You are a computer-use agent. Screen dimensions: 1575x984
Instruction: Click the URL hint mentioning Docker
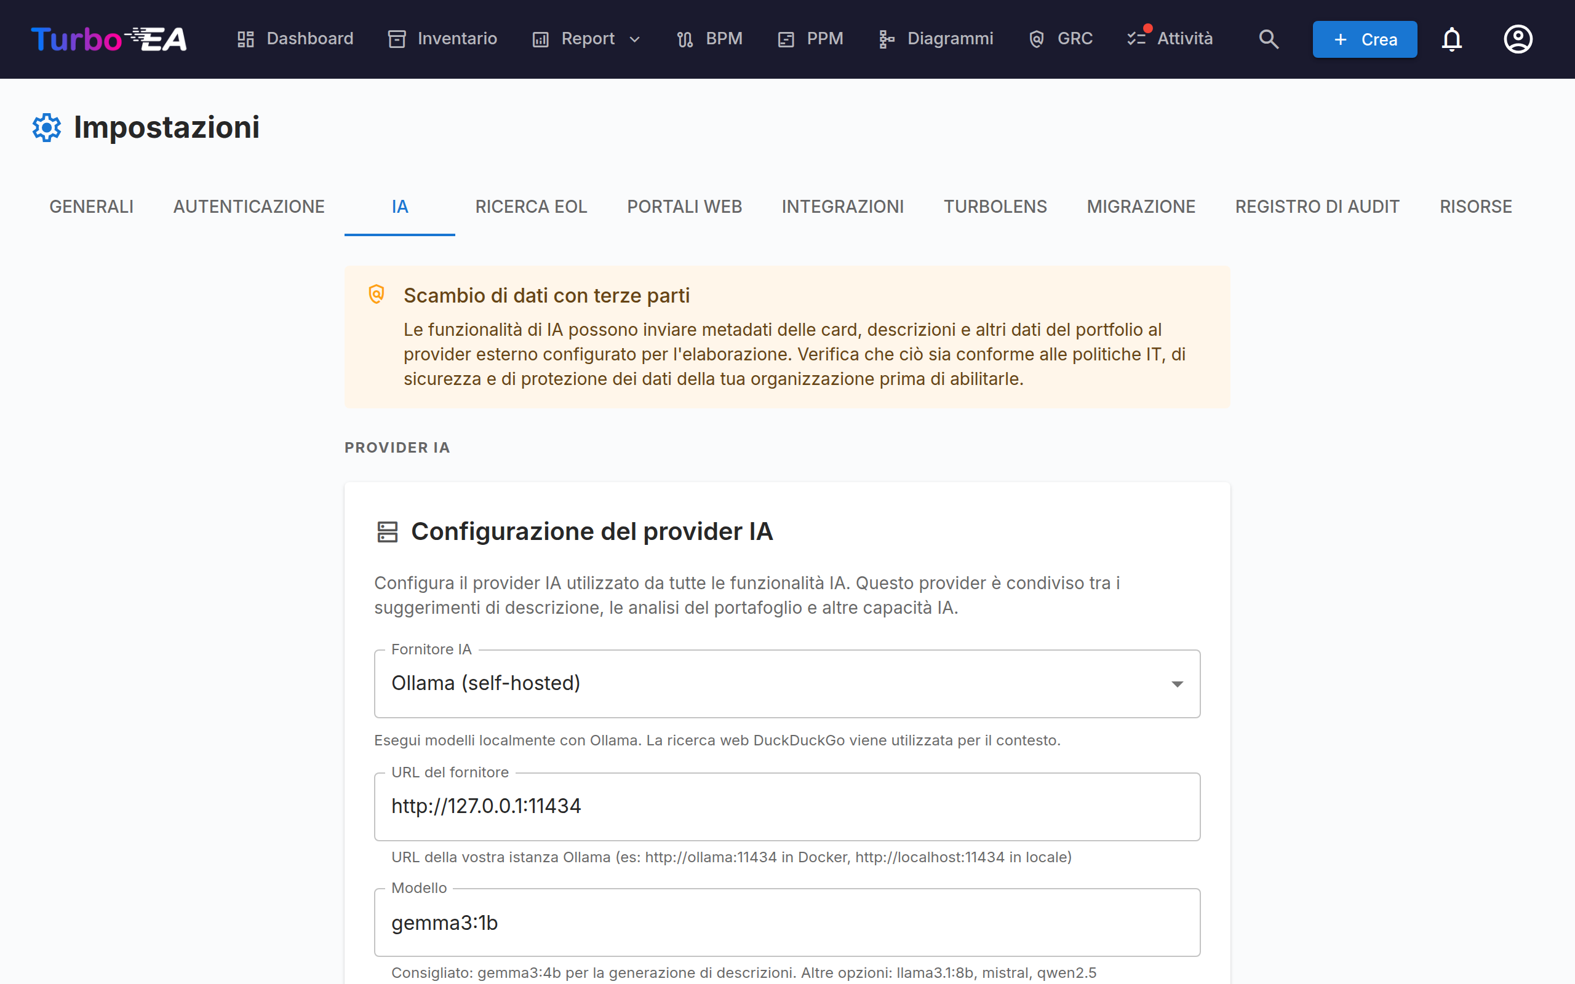732,857
